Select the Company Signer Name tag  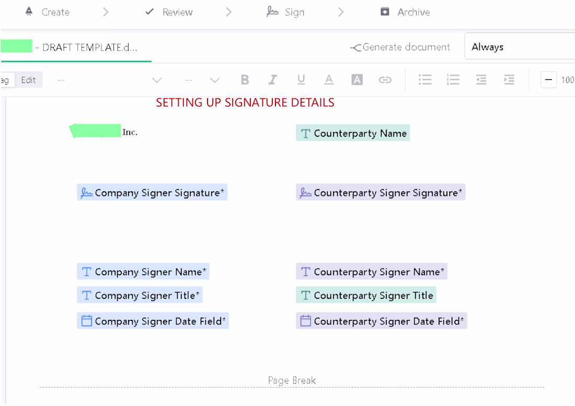coord(143,272)
